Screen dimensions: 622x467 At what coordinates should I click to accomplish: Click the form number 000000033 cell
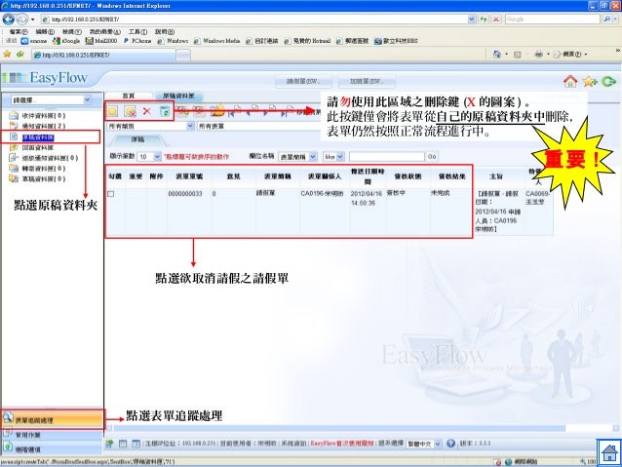coord(185,194)
